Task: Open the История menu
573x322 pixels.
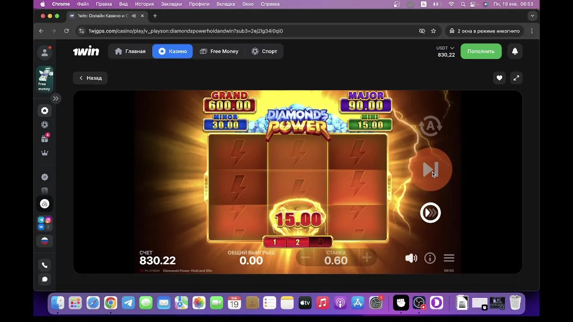Action: 144,4
